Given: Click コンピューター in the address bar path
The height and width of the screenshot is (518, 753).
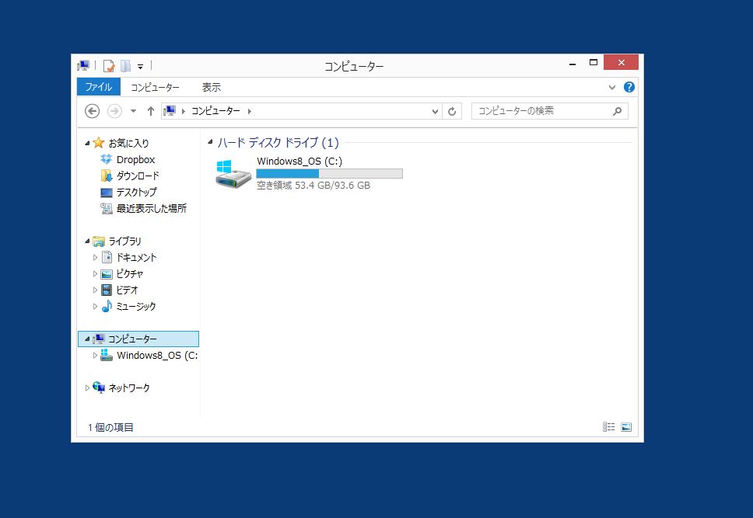Looking at the screenshot, I should 215,111.
